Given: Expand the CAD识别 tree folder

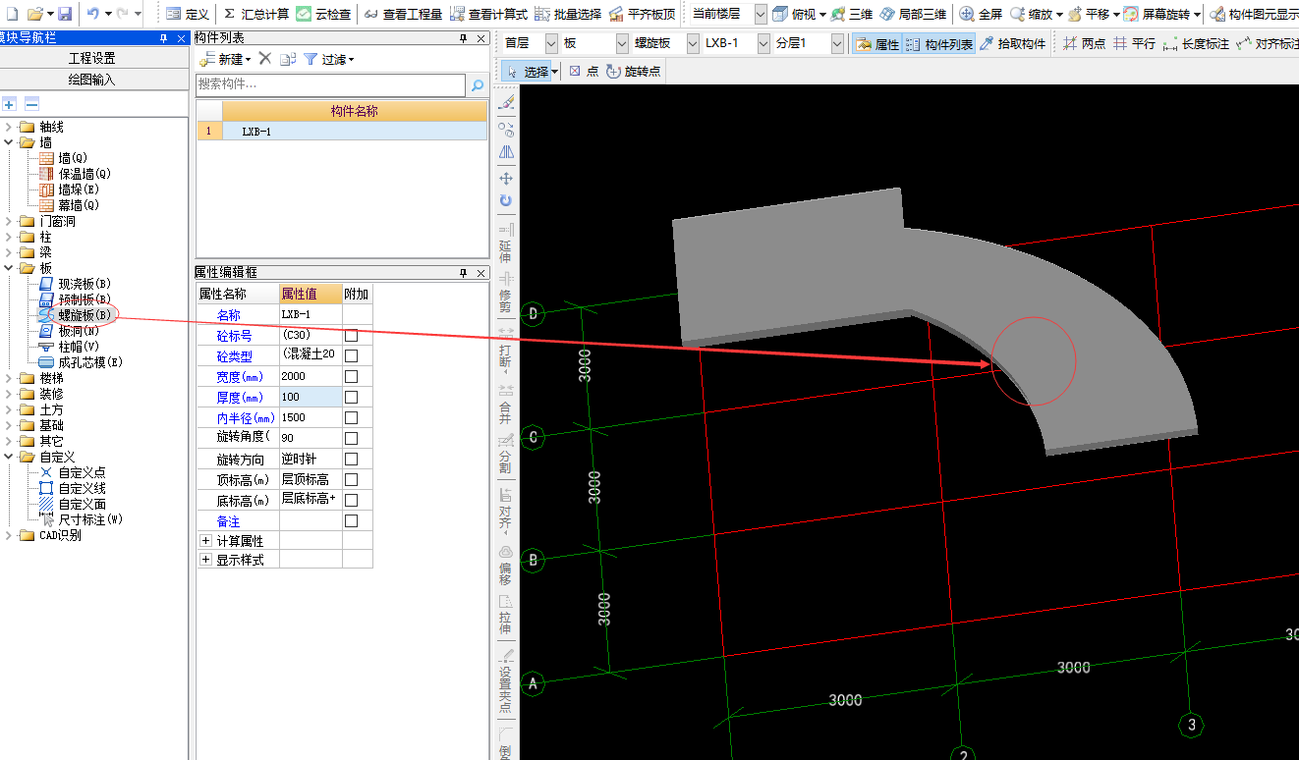Looking at the screenshot, I should tap(9, 535).
